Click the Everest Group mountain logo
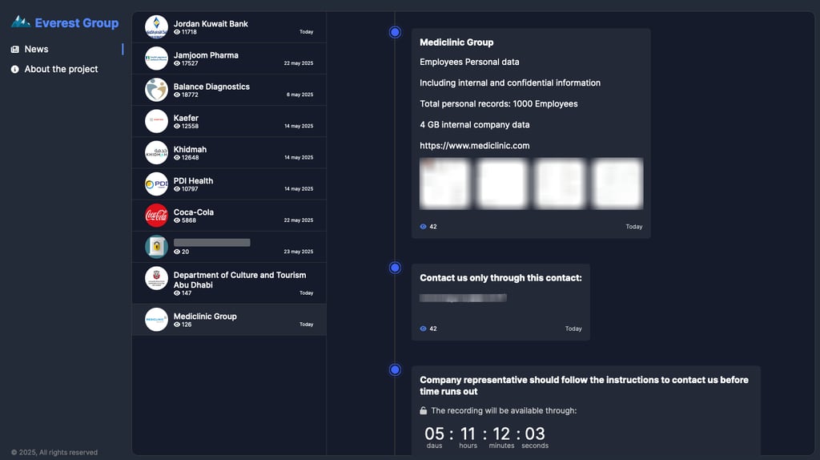Viewport: 820px width, 460px height. 20,22
